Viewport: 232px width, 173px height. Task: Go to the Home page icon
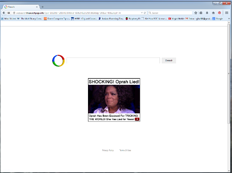click(x=213, y=13)
